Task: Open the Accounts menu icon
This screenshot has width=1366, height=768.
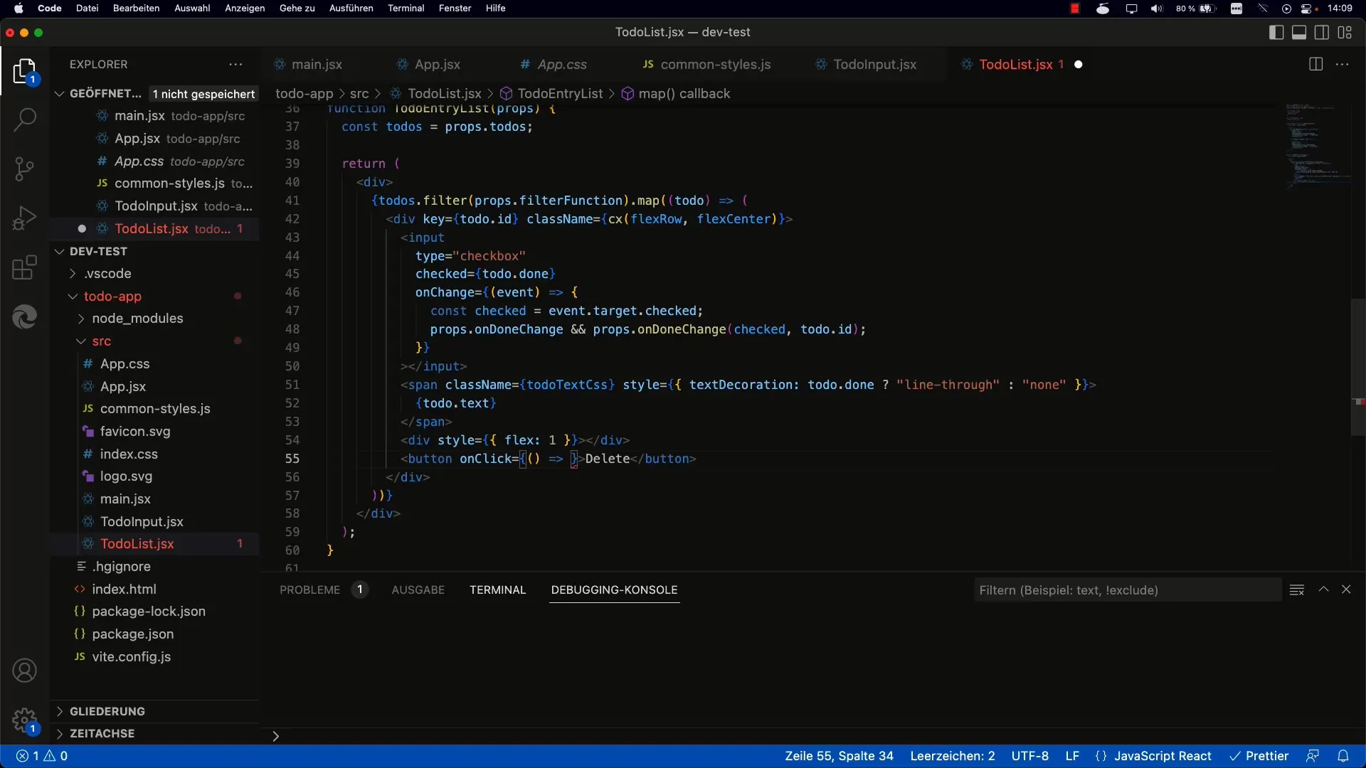Action: point(25,671)
